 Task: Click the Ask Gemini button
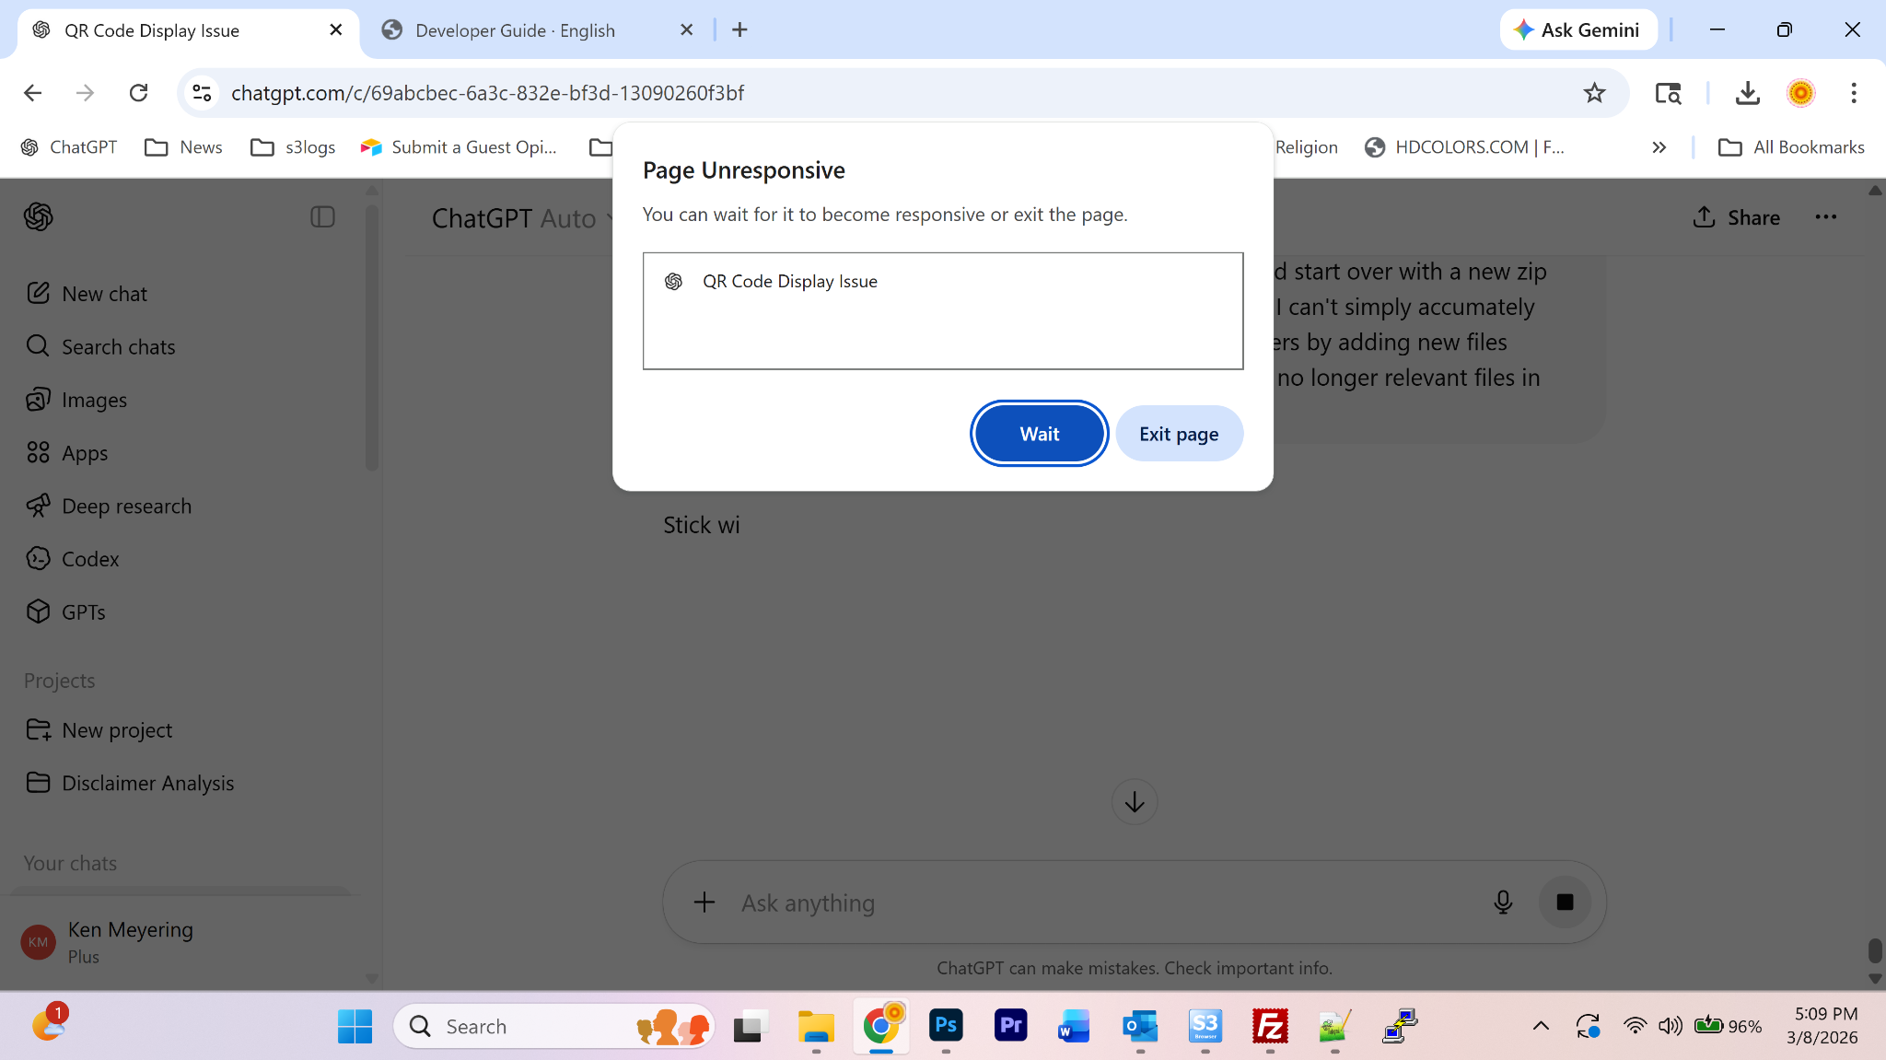click(1578, 29)
